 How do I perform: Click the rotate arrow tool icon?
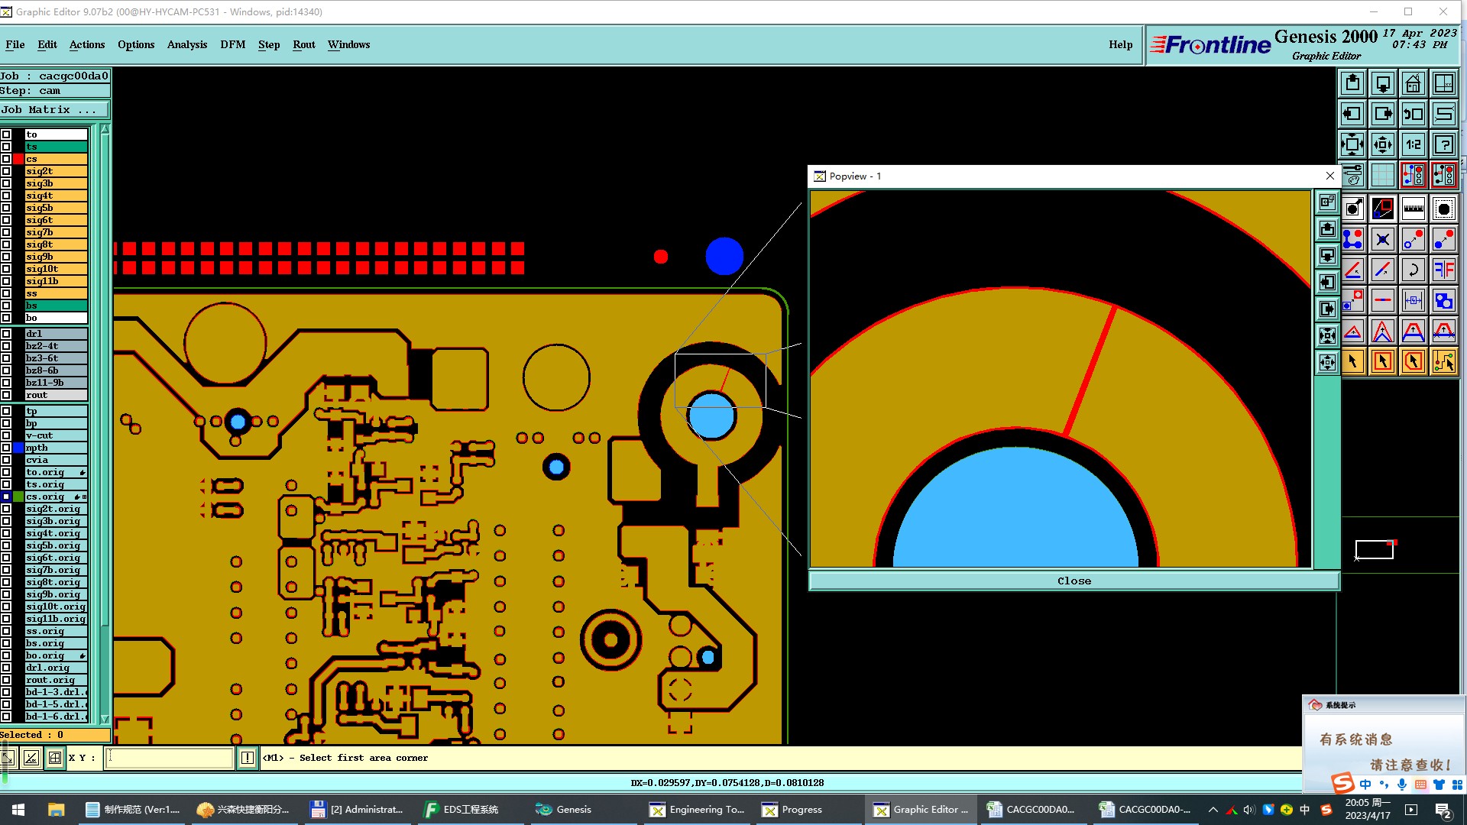(1413, 270)
